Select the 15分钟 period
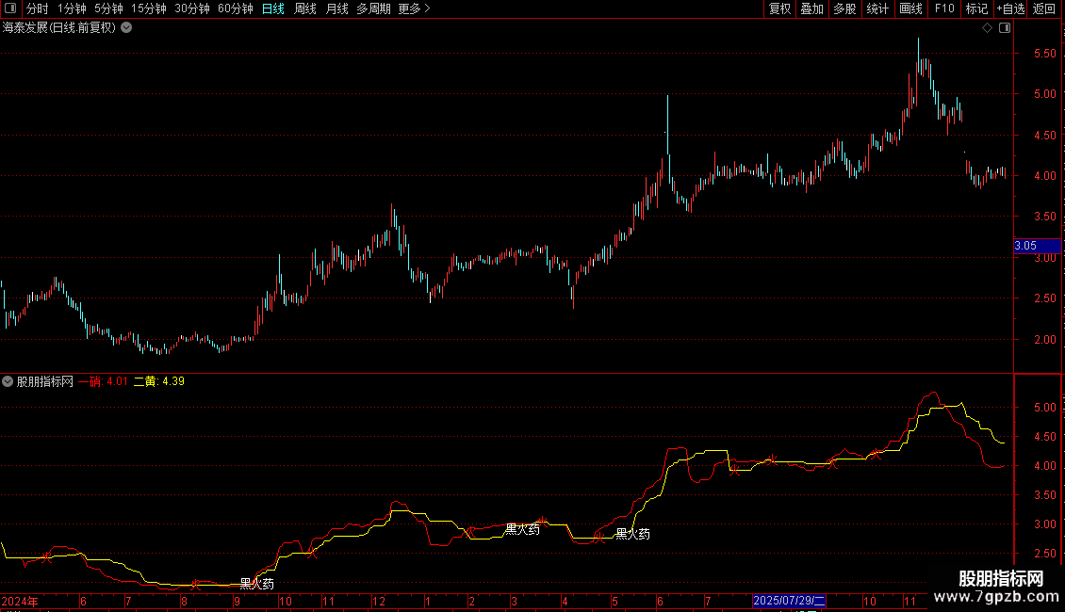Image resolution: width=1065 pixels, height=612 pixels. [x=148, y=8]
